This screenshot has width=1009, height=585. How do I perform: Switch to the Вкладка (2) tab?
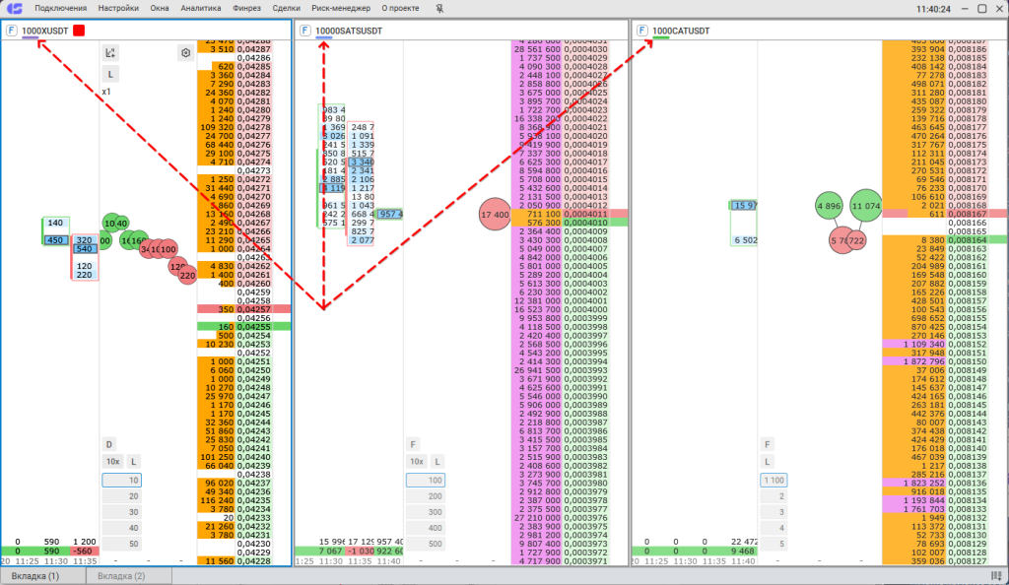point(120,575)
